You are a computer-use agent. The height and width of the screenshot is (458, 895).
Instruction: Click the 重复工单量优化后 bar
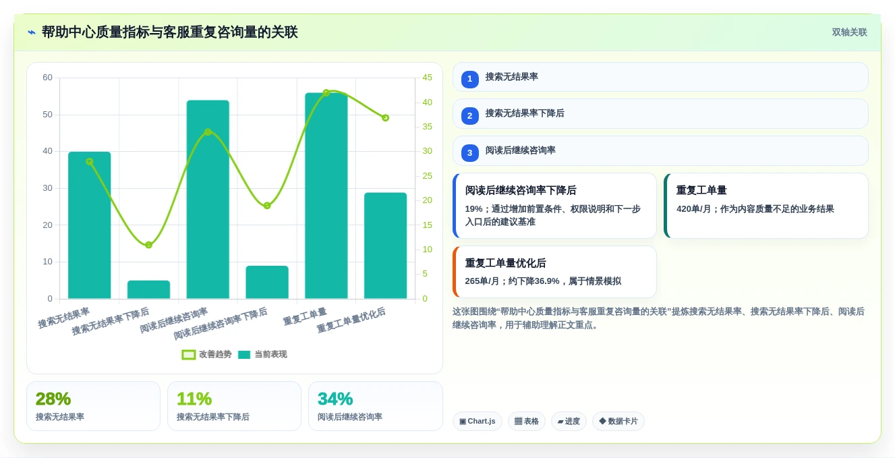(386, 246)
